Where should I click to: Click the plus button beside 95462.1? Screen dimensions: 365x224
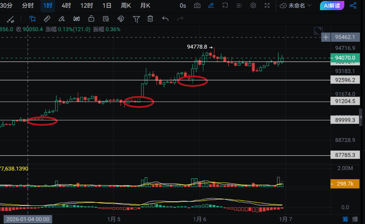point(325,37)
